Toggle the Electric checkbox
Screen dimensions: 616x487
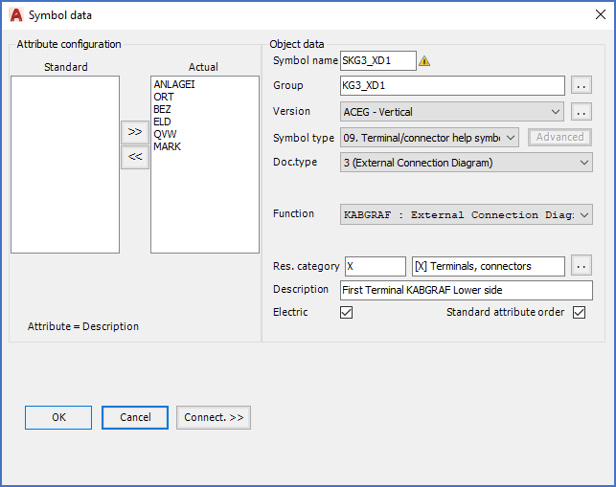tap(347, 312)
